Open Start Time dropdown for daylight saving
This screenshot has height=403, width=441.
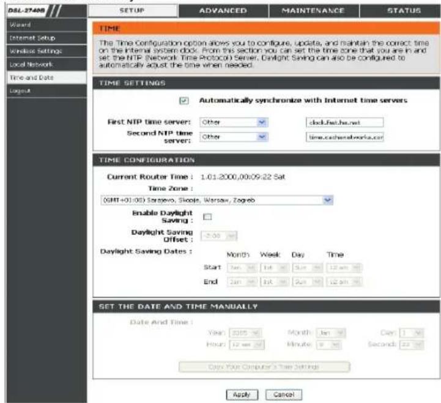coord(344,267)
